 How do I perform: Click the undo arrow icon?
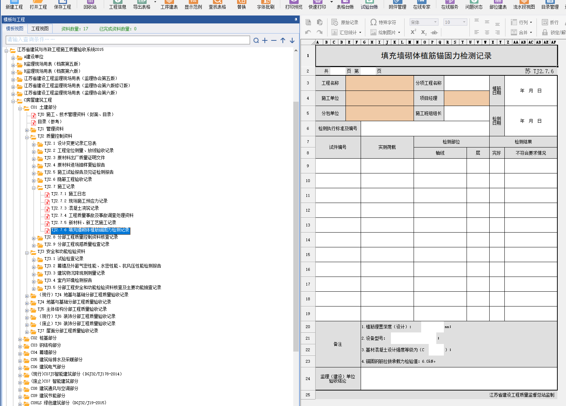coord(308,32)
